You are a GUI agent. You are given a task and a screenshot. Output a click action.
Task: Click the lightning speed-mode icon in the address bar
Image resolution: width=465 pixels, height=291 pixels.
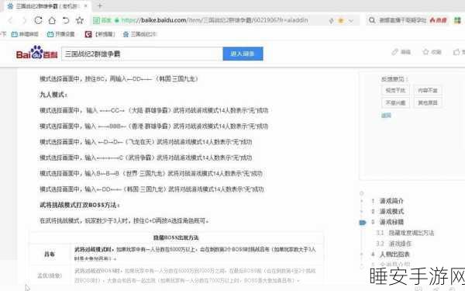pos(331,20)
